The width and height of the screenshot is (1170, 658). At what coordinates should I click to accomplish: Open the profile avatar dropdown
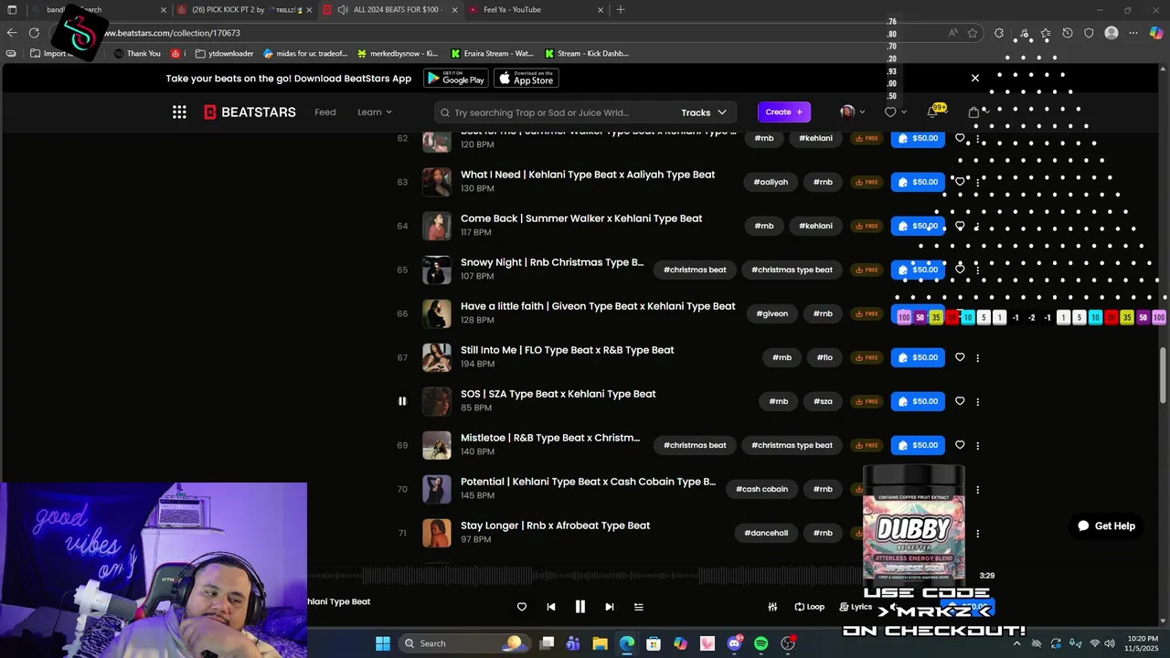click(x=852, y=111)
